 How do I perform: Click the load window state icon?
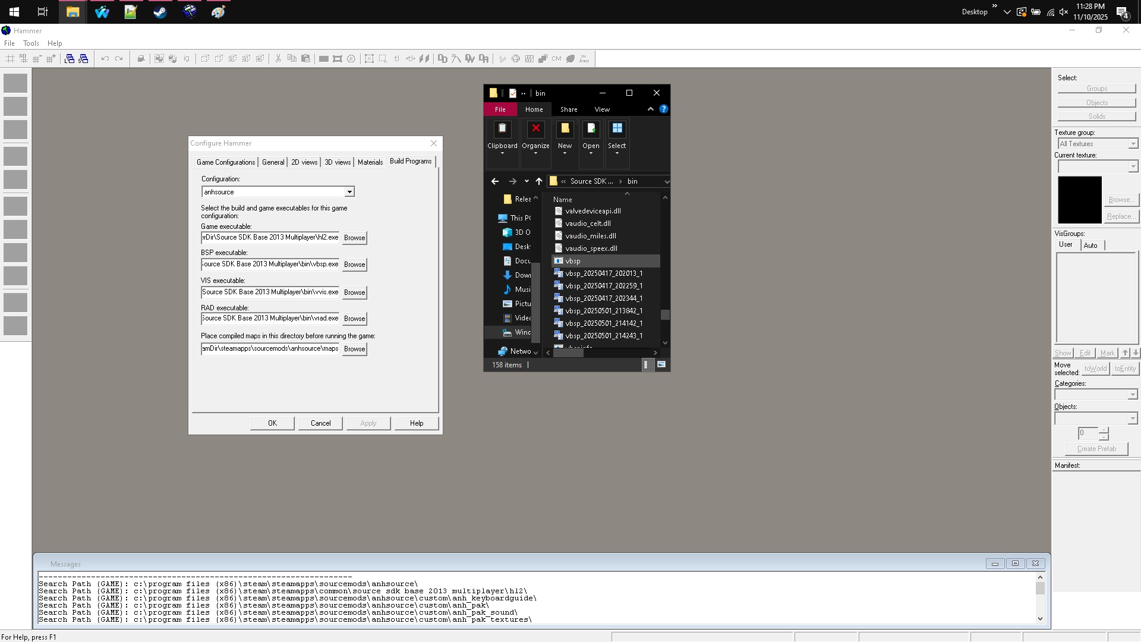[x=70, y=59]
